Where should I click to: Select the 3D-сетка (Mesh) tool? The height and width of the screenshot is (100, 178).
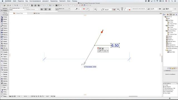point(4,48)
